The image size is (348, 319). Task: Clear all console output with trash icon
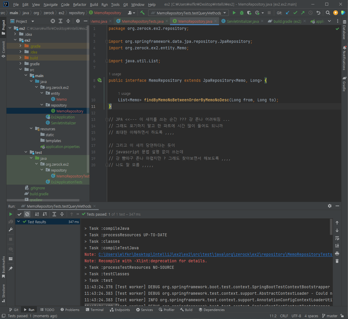tap(337, 261)
